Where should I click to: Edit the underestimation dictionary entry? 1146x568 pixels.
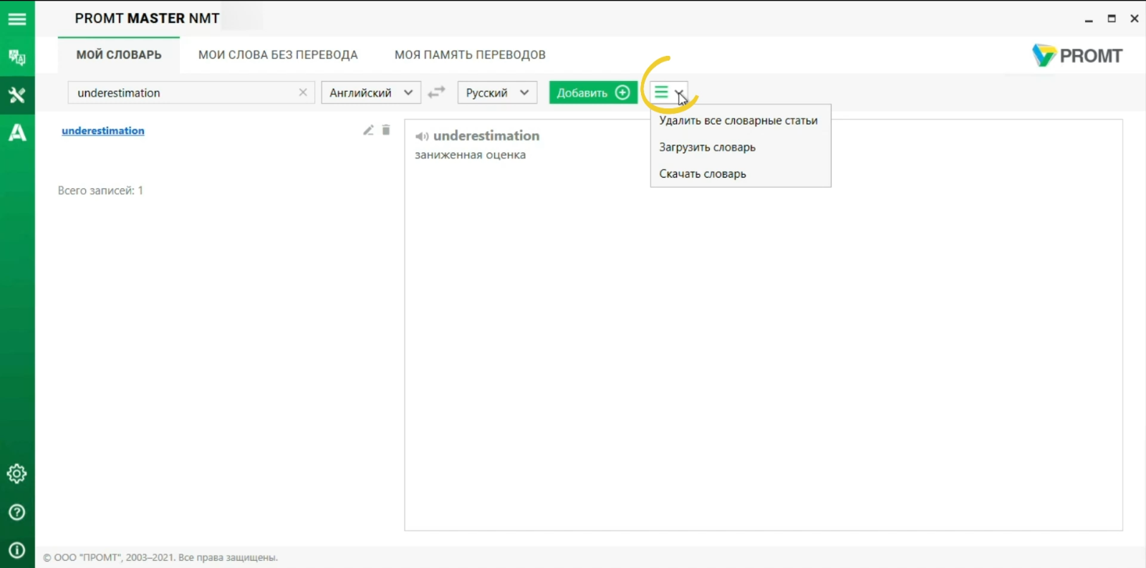368,130
